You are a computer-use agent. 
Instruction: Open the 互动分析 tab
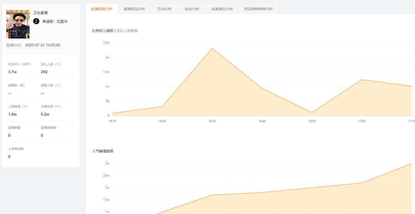tap(164, 9)
